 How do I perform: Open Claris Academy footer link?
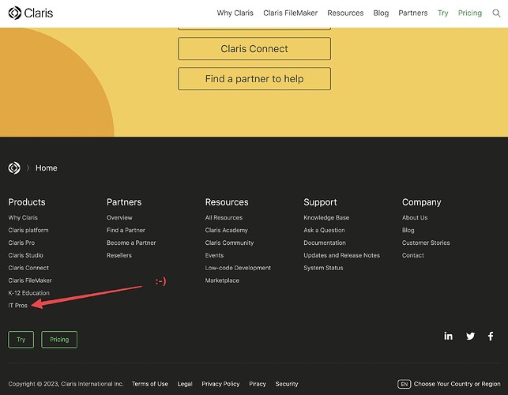[x=227, y=230]
